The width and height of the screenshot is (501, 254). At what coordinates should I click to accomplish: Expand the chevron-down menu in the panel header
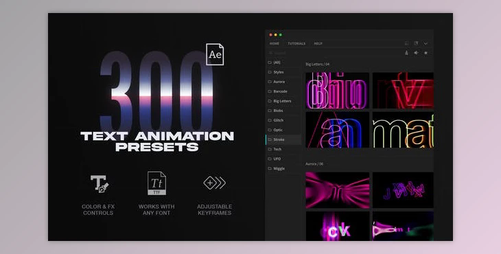tap(426, 43)
